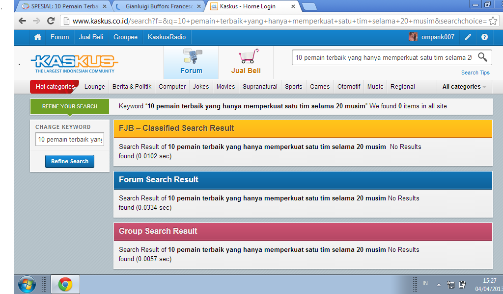
Task: Open the Sports category
Action: pos(294,87)
